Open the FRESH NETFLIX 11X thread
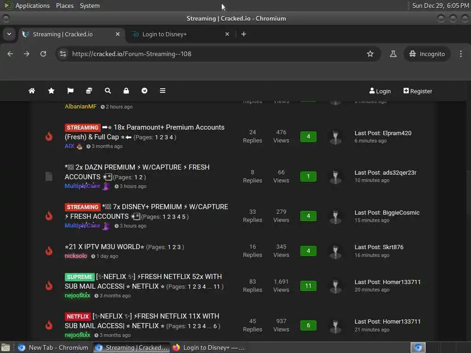 [x=142, y=321]
